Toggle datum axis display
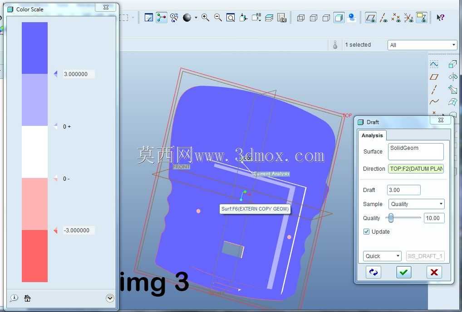Viewport: 462px width, 312px height. pos(383,18)
